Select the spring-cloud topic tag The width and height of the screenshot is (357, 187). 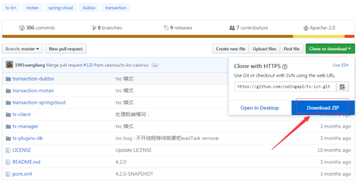tap(60, 8)
